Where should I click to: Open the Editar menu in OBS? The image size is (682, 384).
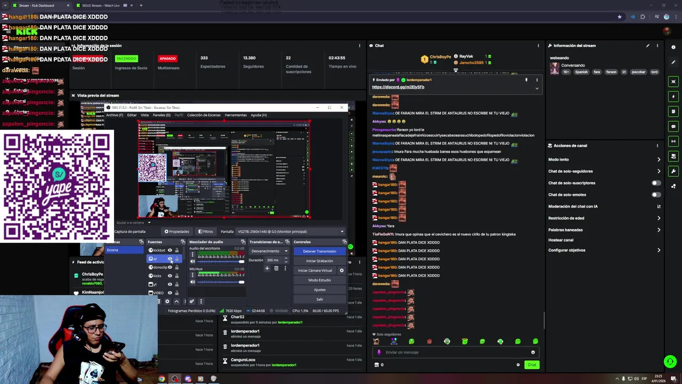[132, 115]
